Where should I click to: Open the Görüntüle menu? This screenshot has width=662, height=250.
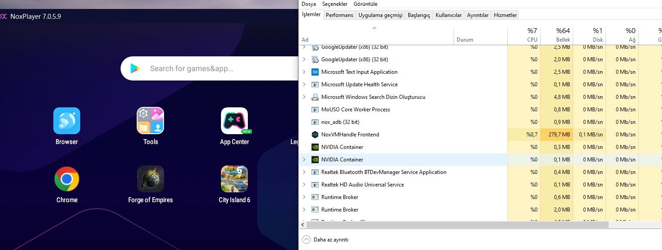[366, 4]
